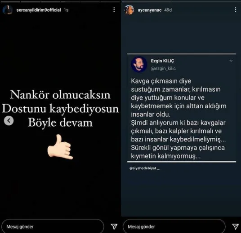
Task: Click the send icon on right story
Action: pos(235,226)
